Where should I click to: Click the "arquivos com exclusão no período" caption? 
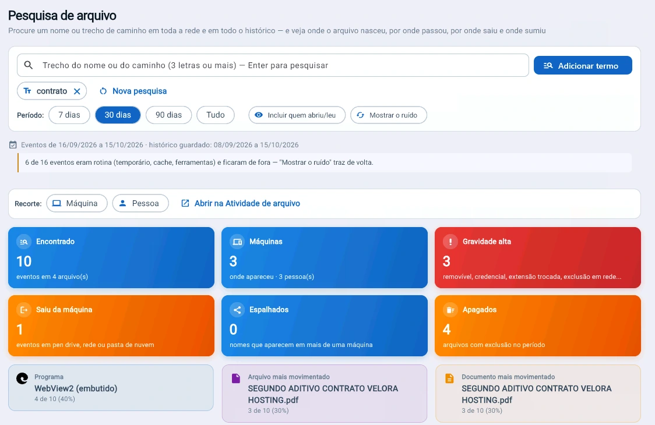tap(494, 345)
